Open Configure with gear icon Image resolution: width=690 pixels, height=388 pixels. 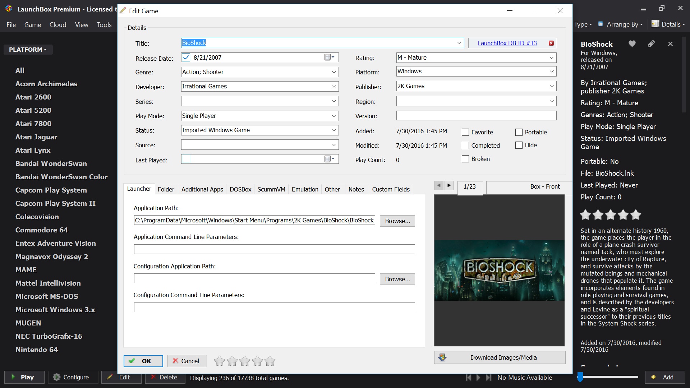(73, 377)
